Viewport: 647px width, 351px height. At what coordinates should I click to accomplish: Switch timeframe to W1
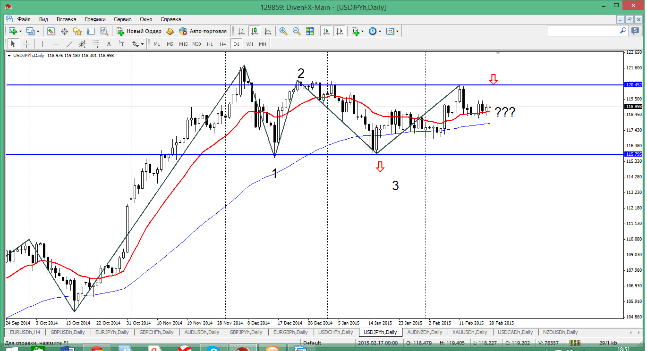[249, 44]
